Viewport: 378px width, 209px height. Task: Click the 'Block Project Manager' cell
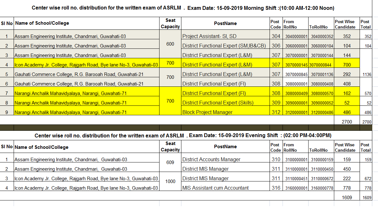tap(225, 111)
